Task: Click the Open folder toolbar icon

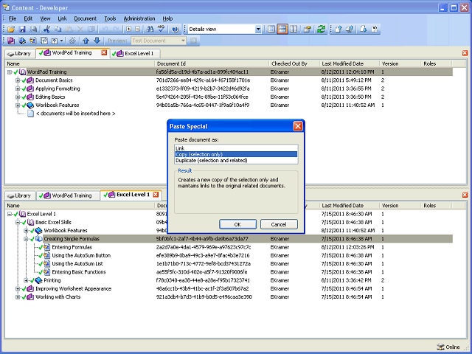Action: (x=11, y=29)
